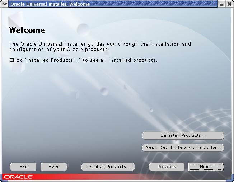Click the cube shape in the background artwork
The image size is (234, 182).
[74, 94]
